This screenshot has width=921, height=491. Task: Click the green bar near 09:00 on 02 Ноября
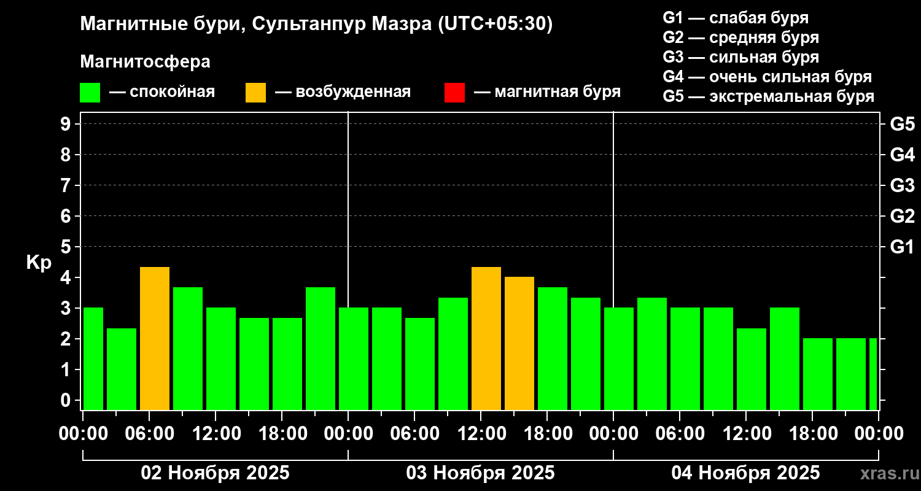188,349
